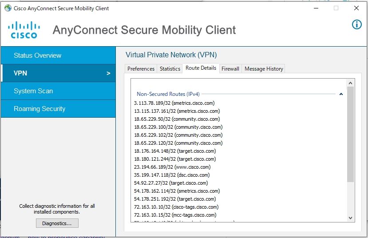
Task: Select route 18.65.229.50/32 (community.cisco.com)
Action: [x=177, y=119]
